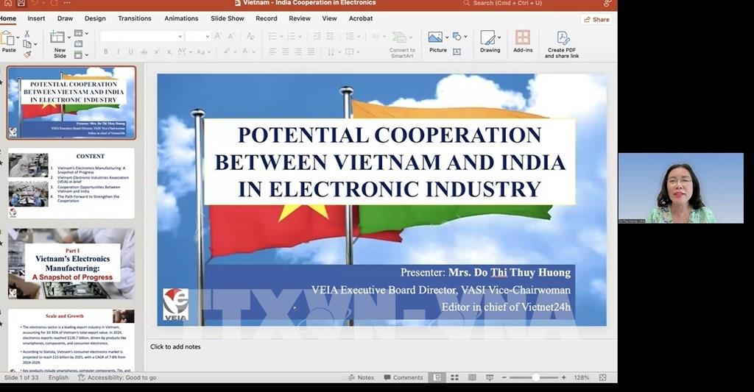Toggle Subscript formatting
This screenshot has height=392, width=754.
coord(169,51)
